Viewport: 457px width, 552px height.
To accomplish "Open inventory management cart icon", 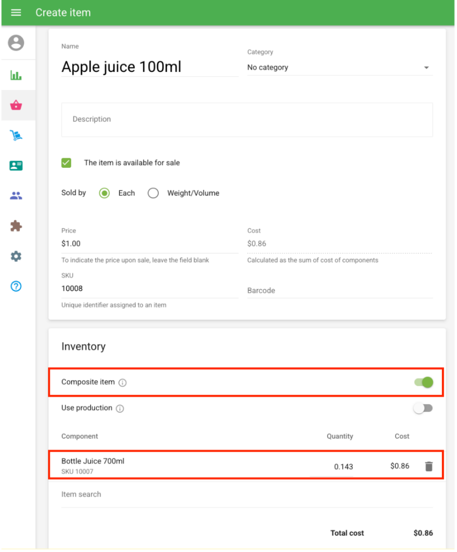I will [x=16, y=135].
